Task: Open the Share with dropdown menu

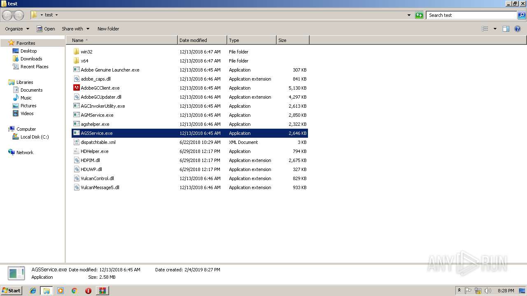Action: pos(75,29)
